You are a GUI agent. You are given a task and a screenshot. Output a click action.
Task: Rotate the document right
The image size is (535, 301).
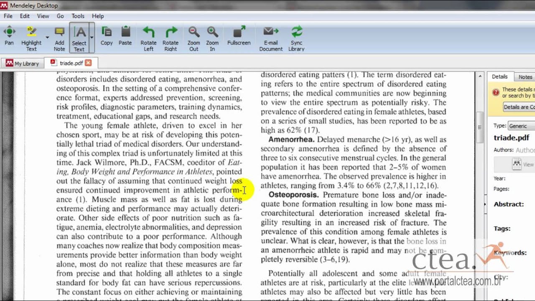(x=171, y=38)
